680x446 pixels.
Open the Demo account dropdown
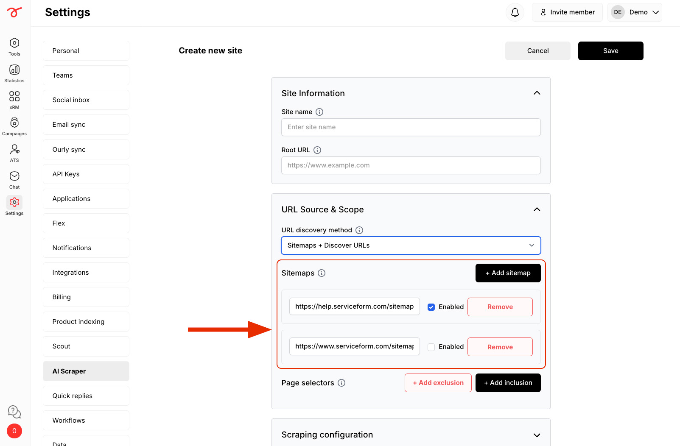coord(635,12)
